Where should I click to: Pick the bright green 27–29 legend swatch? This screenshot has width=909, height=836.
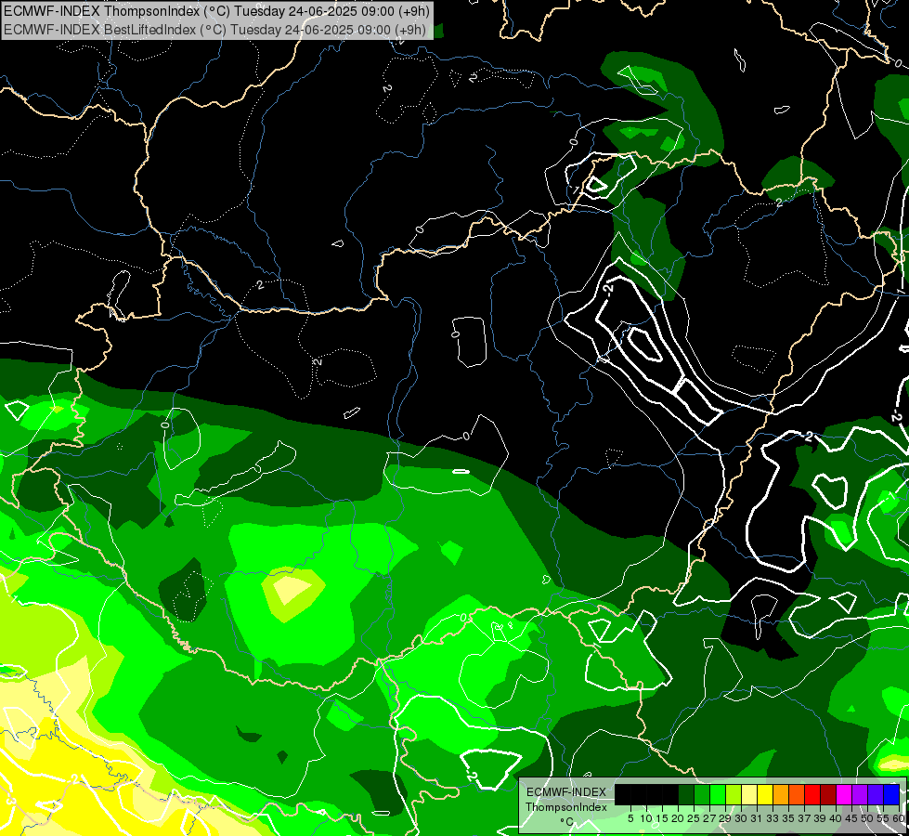[718, 794]
